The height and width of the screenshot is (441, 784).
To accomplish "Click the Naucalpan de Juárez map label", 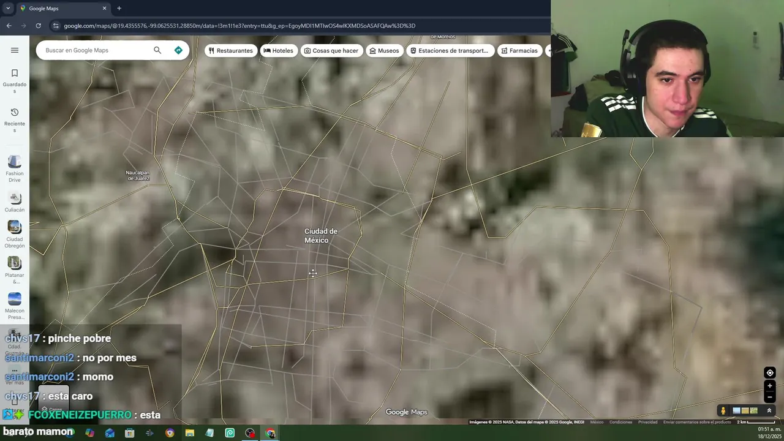I will (x=138, y=175).
